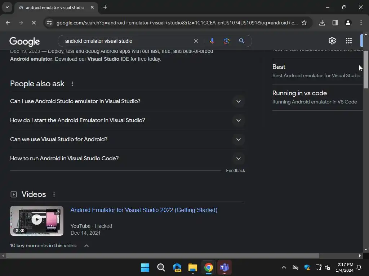
Task: Click the scroll up arrow
Action: click(366, 34)
